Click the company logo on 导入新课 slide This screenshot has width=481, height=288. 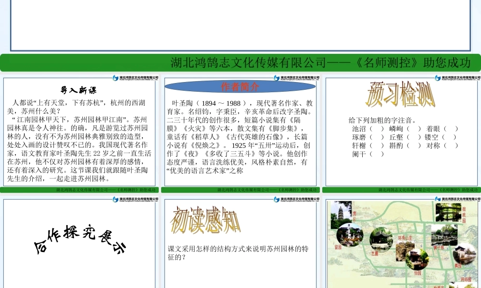(135, 78)
